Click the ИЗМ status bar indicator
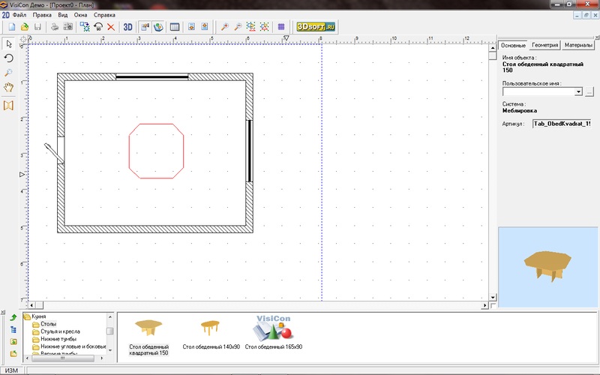Screen dimensions: 600x375 [x=11, y=370]
